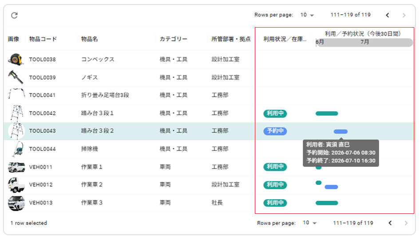Screen dimensions: 420x236
Task: Open thumbnail of TOOL0044 vacuum cleaner
Action: coord(18,149)
